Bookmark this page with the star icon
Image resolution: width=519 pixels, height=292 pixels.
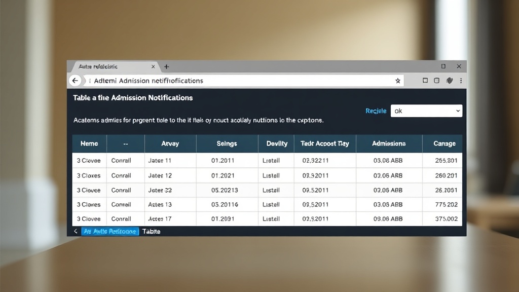(x=398, y=81)
